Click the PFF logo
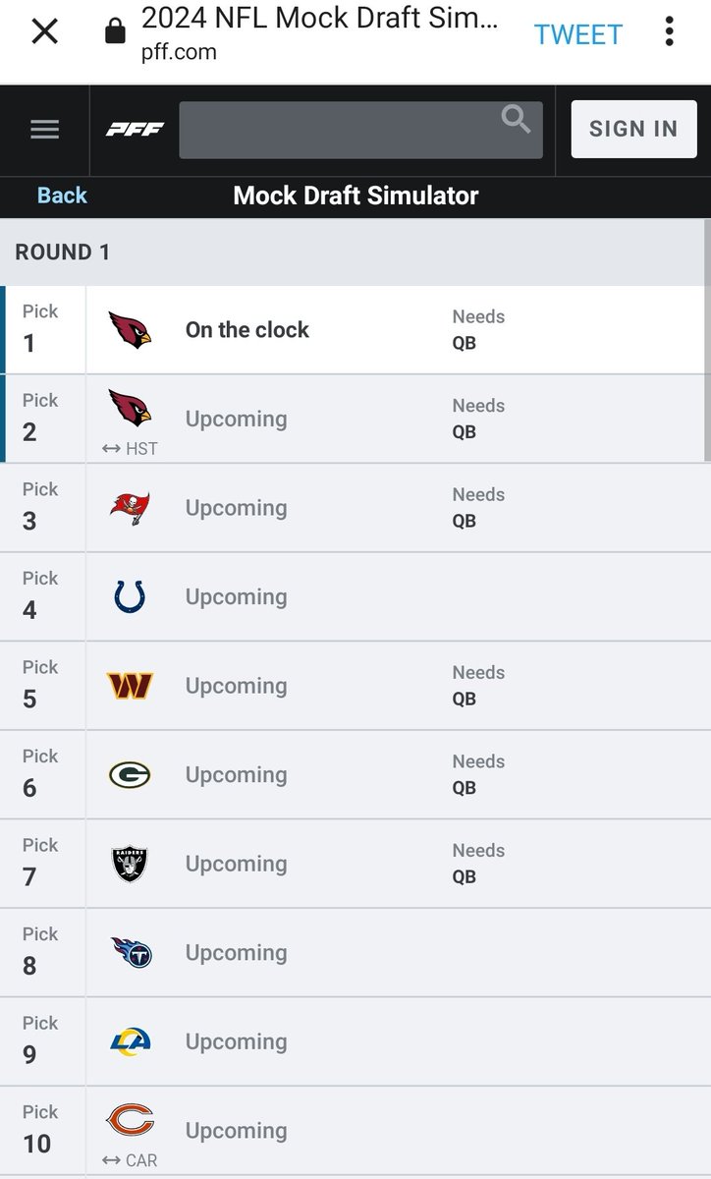Image resolution: width=711 pixels, height=1179 pixels. [x=135, y=130]
